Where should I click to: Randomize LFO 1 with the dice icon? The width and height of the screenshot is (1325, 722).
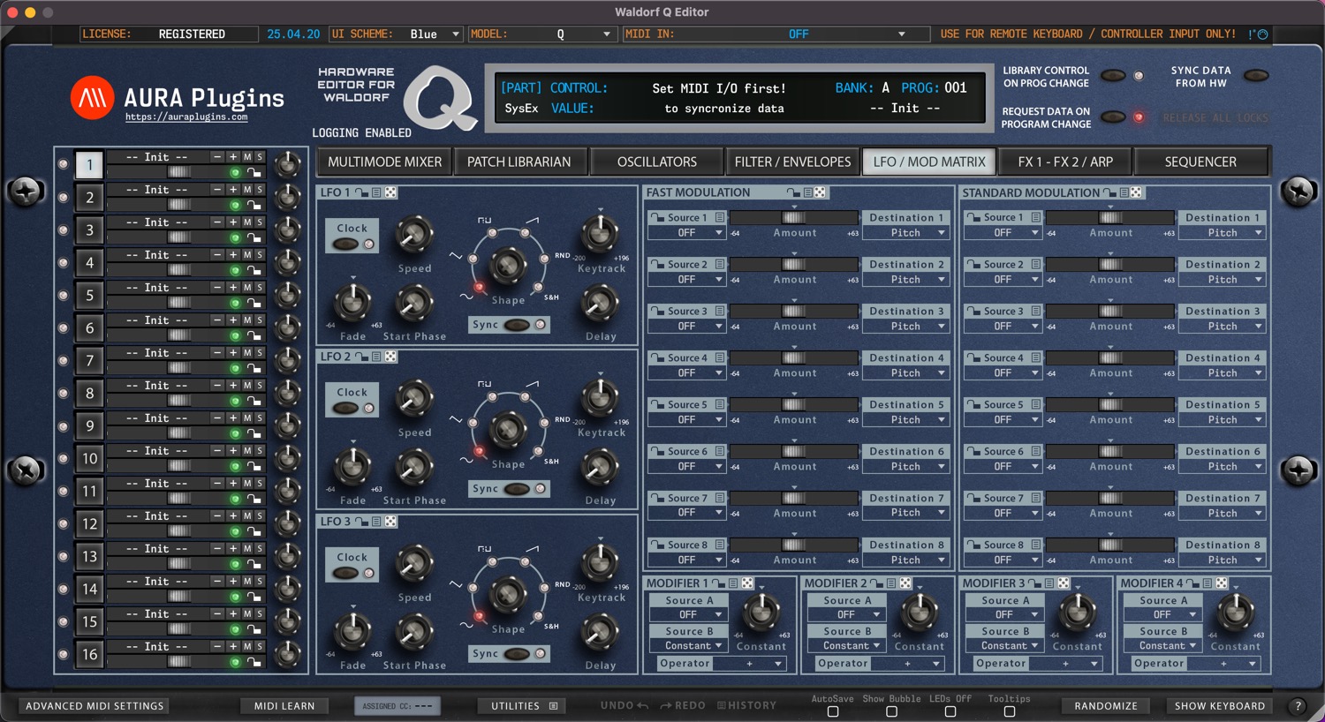390,192
